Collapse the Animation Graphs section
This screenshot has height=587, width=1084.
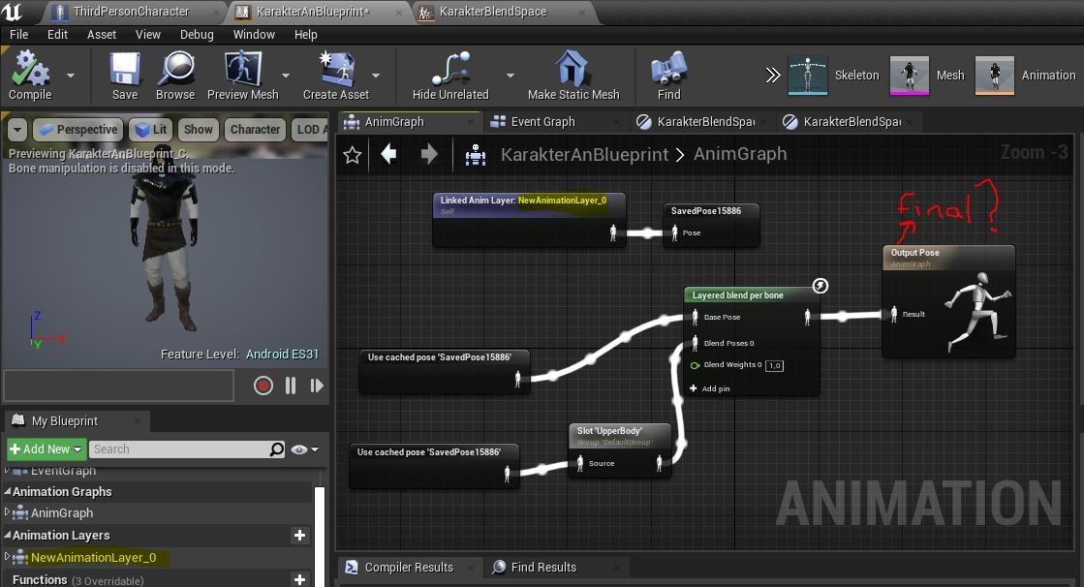pyautogui.click(x=8, y=491)
